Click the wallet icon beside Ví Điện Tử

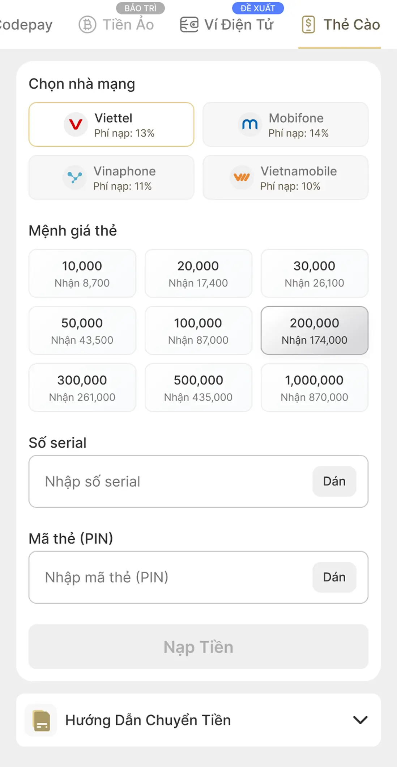point(189,25)
